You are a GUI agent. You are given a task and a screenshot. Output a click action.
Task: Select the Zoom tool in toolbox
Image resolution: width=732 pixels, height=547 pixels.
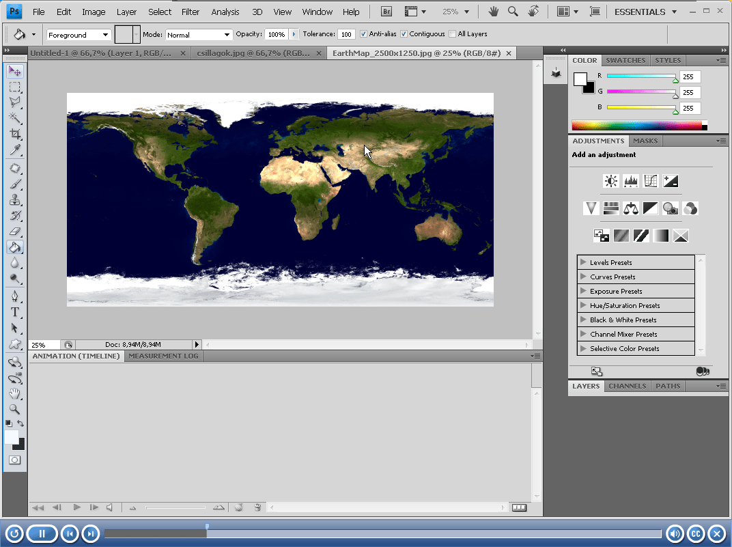tap(14, 409)
